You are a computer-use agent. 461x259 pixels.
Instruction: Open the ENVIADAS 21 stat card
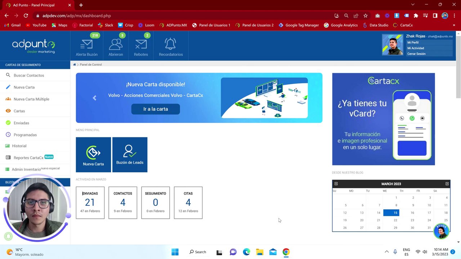point(90,203)
